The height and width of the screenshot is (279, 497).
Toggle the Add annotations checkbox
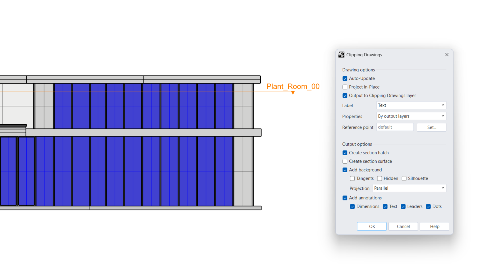pos(345,198)
